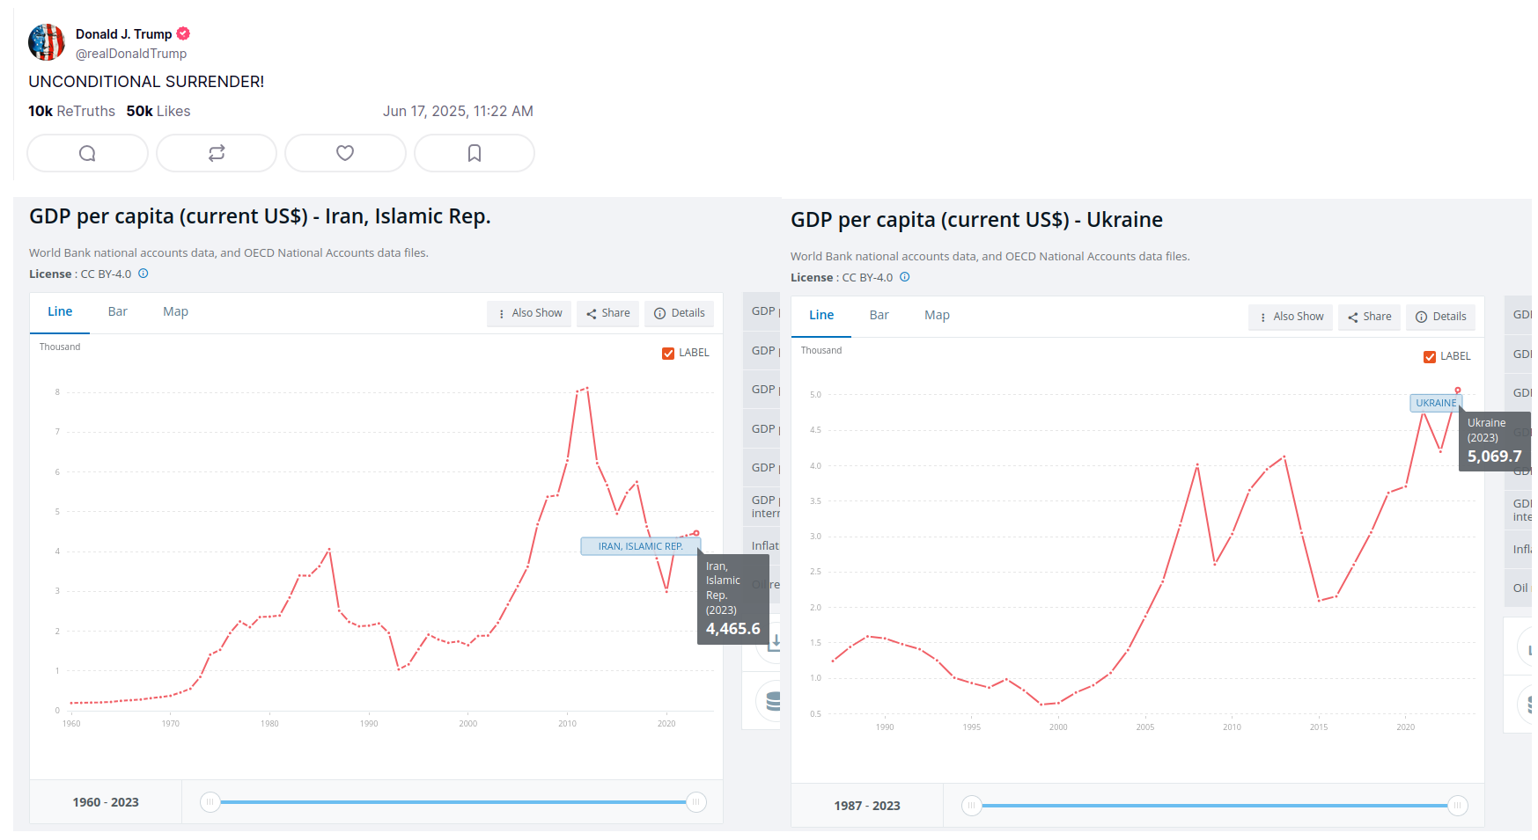View the 10k ReTruths count
The width and height of the screenshot is (1538, 840).
pyautogui.click(x=71, y=111)
